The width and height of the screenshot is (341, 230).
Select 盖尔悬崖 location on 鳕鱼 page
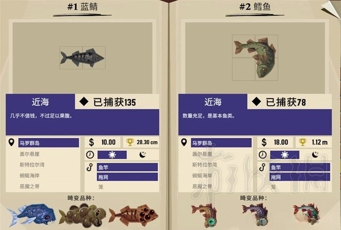tap(202, 154)
